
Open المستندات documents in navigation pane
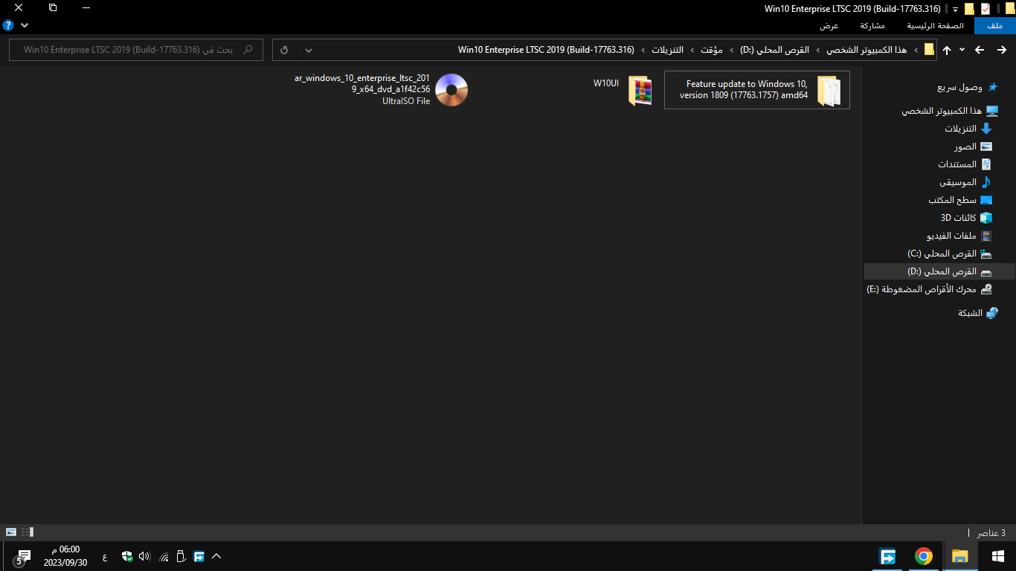point(965,164)
